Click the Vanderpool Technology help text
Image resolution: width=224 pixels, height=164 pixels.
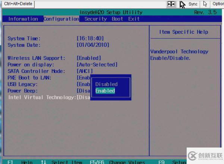[x=179, y=55]
